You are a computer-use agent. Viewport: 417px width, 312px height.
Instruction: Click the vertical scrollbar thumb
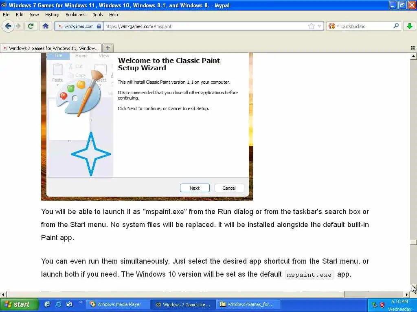pos(413,242)
